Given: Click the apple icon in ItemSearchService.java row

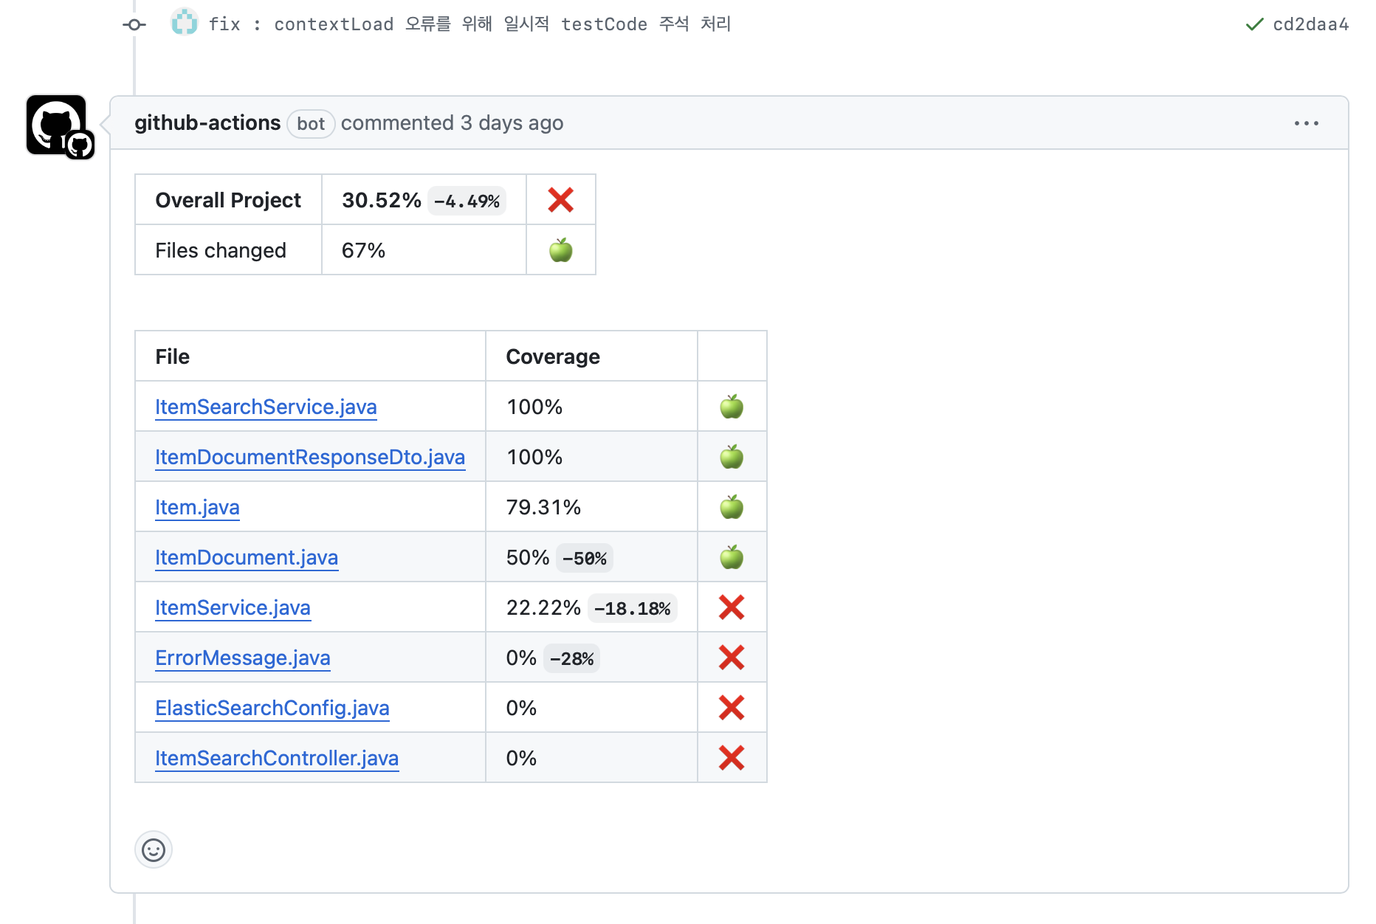Looking at the screenshot, I should (732, 407).
